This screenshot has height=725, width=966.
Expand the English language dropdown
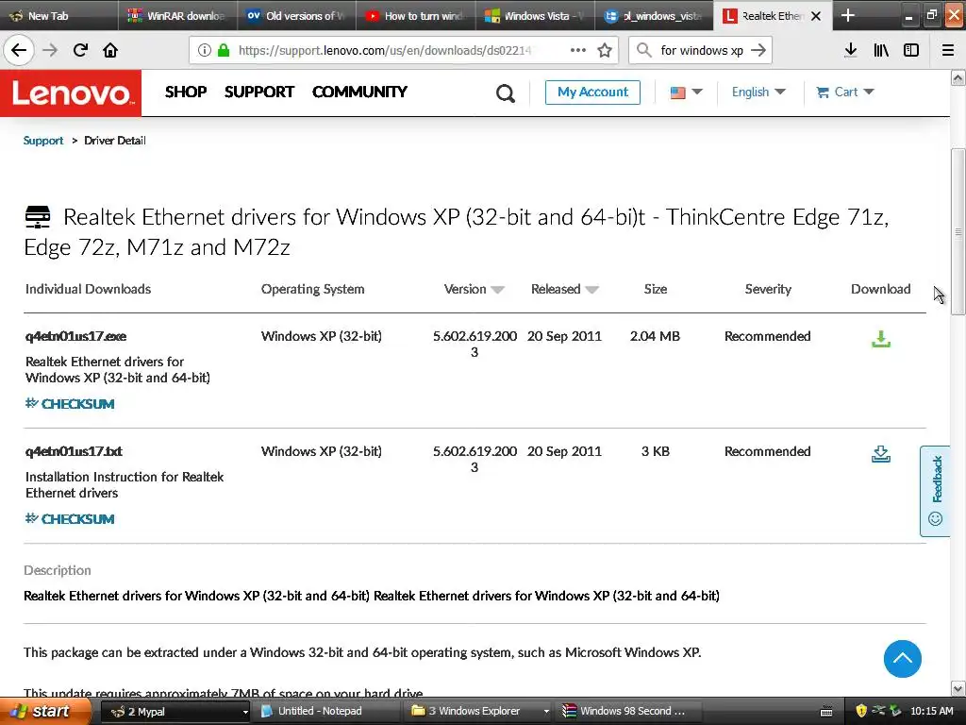(758, 92)
